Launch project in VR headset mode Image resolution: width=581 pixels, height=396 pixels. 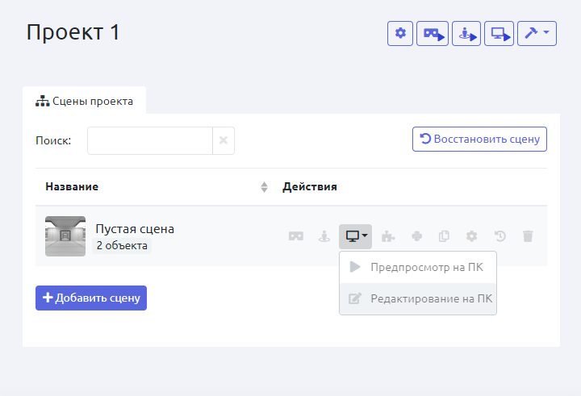(x=433, y=33)
